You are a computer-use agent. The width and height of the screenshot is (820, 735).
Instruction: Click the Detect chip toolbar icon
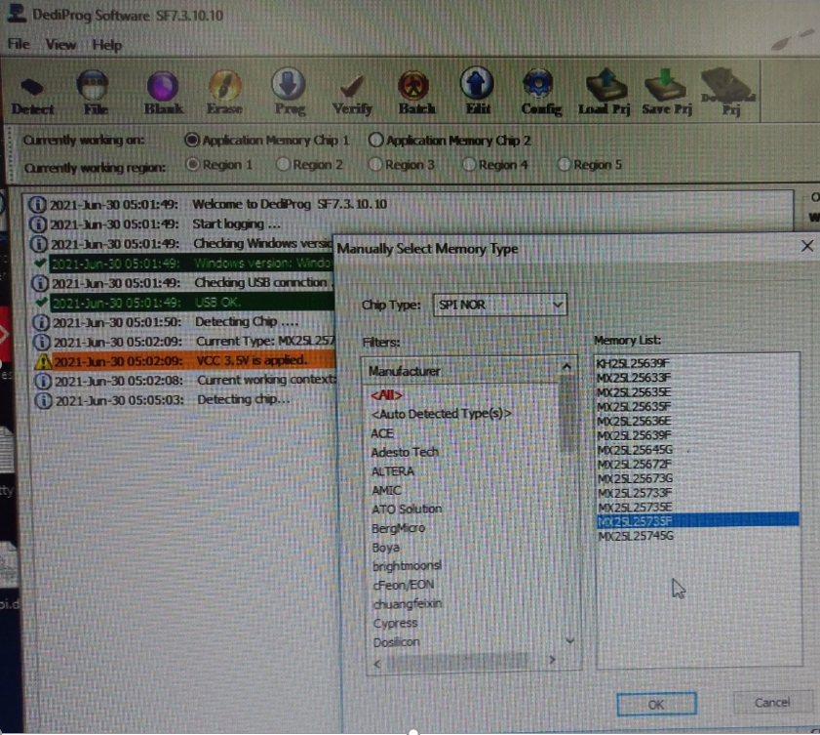pyautogui.click(x=33, y=92)
